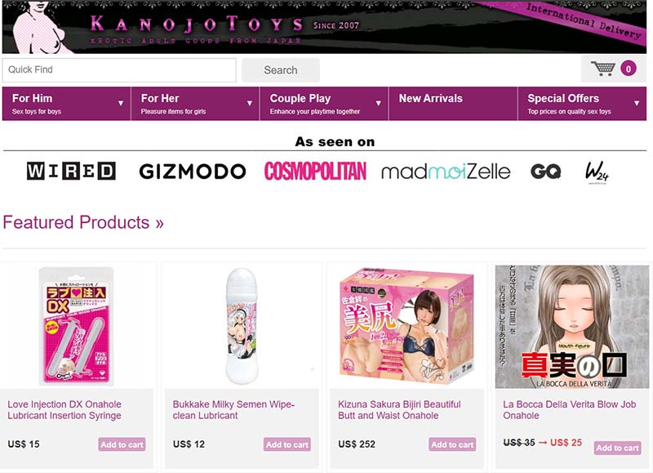Click the cart item count badge
Viewport: 653px width, 473px height.
(628, 69)
